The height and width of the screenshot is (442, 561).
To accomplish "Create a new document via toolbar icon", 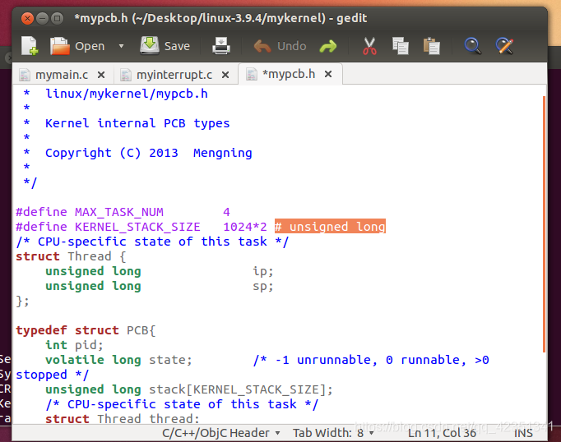I will coord(30,46).
